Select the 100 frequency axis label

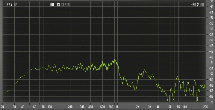pos(50,107)
